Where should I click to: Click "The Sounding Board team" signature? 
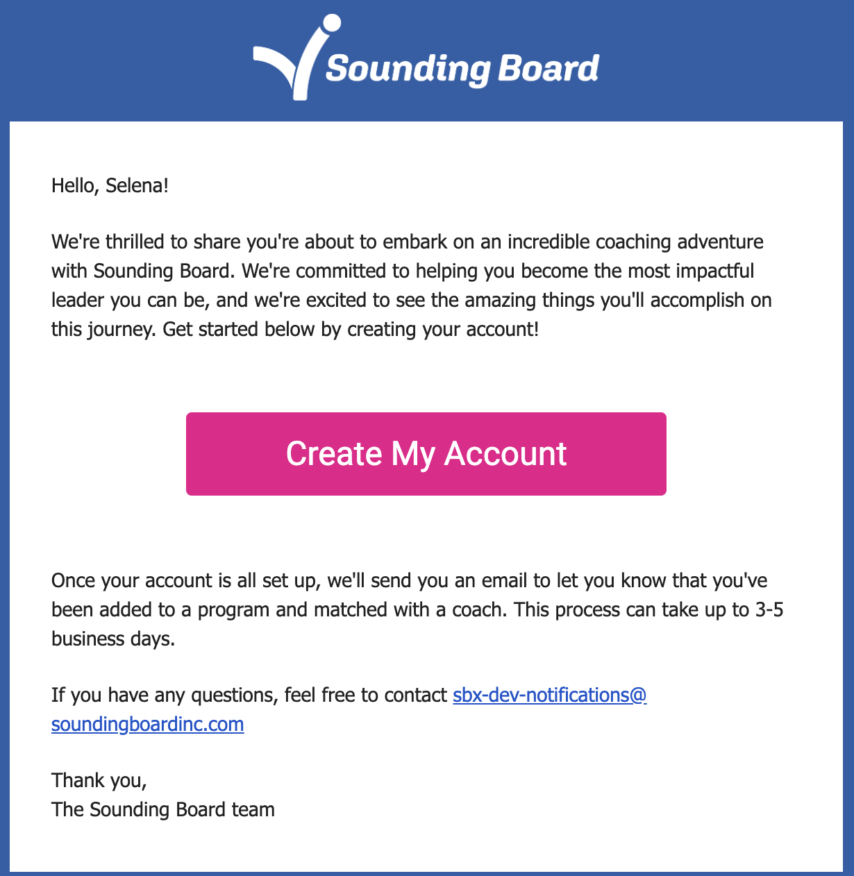click(x=163, y=809)
